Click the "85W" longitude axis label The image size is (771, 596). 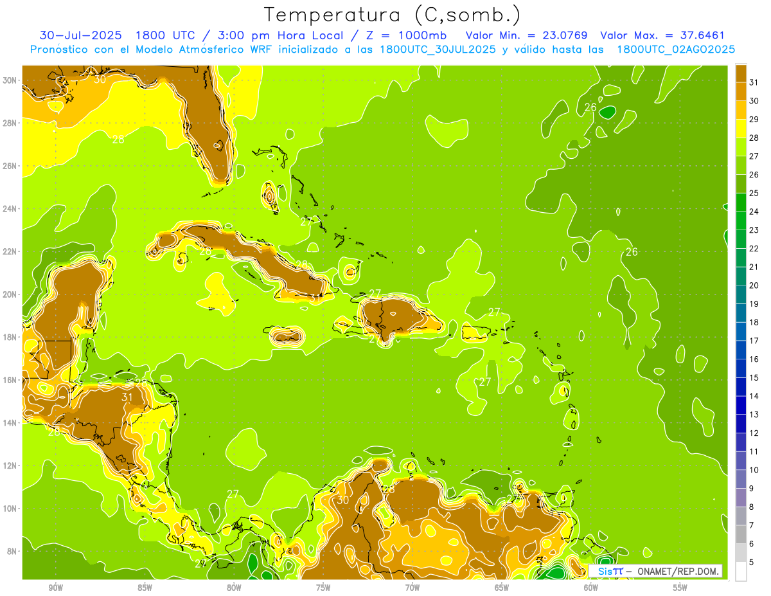(x=145, y=588)
